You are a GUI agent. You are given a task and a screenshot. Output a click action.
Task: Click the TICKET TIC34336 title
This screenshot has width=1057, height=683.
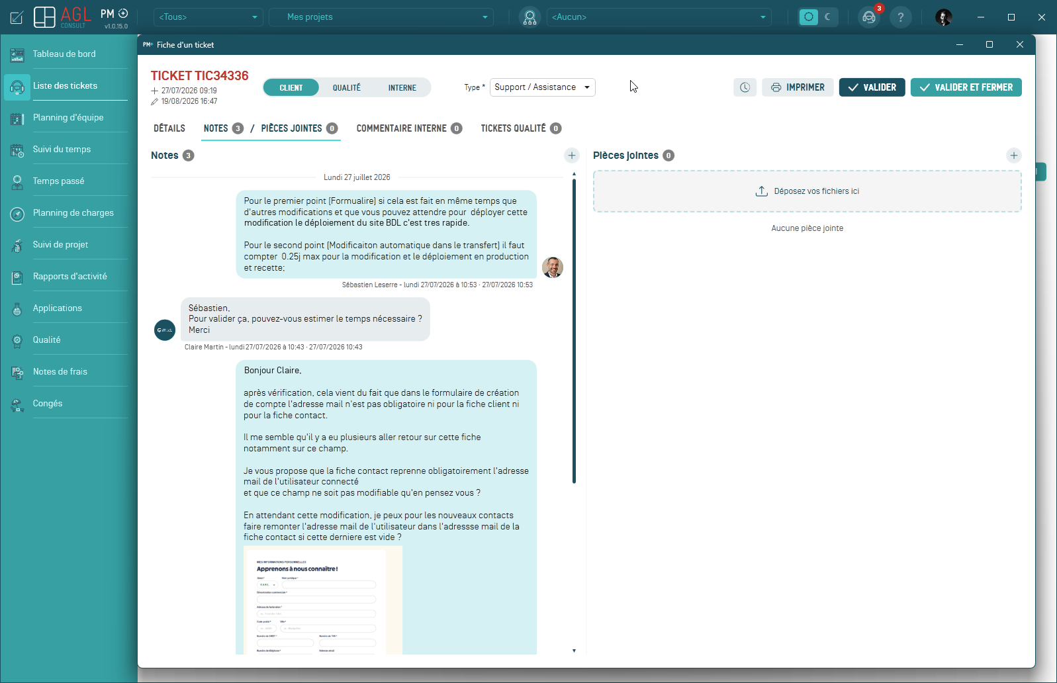click(x=199, y=75)
